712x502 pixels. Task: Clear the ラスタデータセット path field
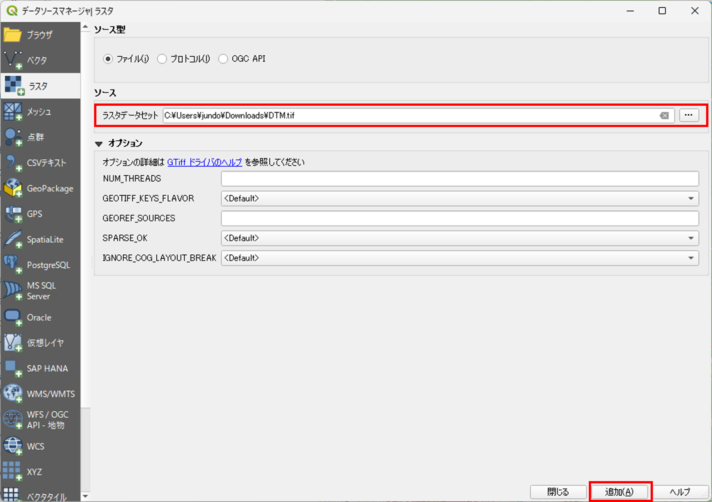(665, 115)
